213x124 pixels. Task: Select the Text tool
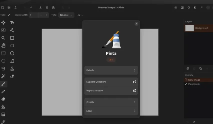(x=12, y=23)
